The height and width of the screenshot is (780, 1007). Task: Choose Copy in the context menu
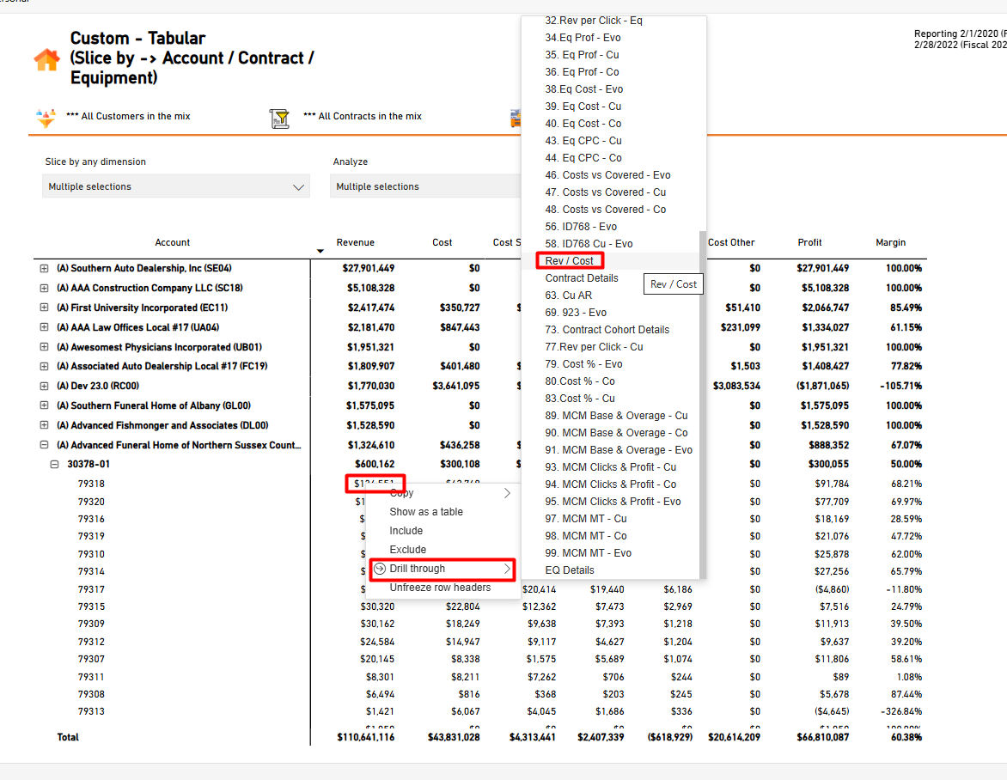point(442,493)
